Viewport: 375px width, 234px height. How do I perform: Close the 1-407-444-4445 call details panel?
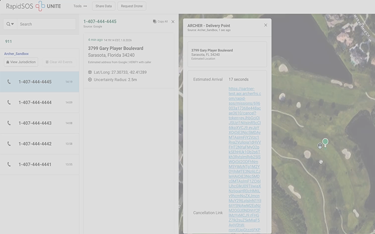172,22
